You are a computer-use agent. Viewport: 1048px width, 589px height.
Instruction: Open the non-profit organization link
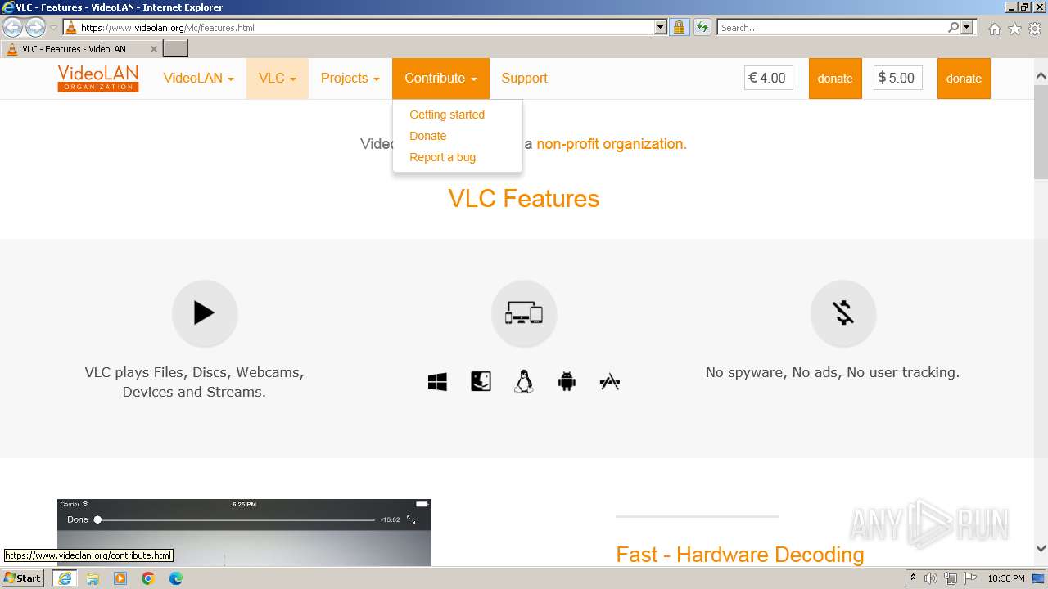point(612,144)
